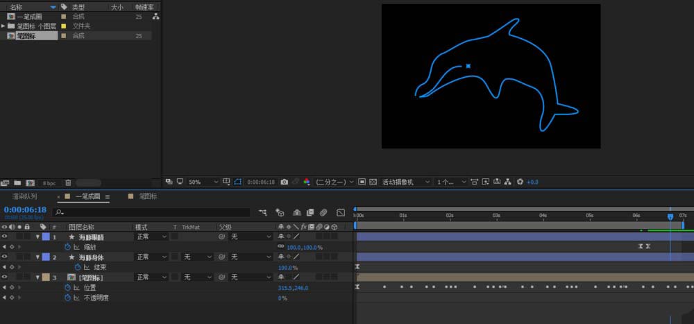
Task: Open the (二分之一) resolution dropdown
Action: click(x=334, y=182)
